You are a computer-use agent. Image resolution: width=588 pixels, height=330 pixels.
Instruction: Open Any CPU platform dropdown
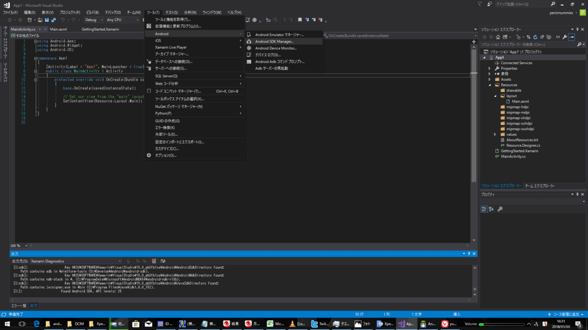pyautogui.click(x=123, y=20)
